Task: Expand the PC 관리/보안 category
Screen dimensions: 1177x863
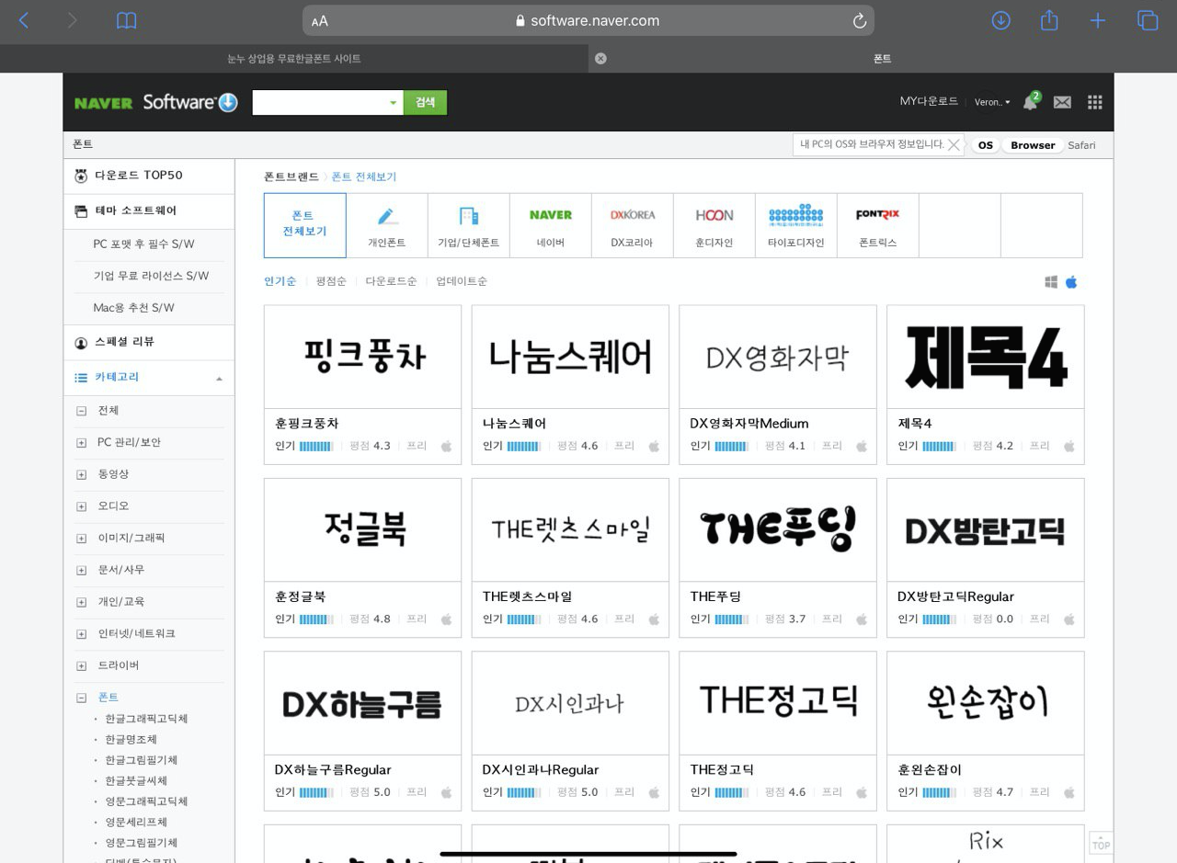Action: (82, 443)
